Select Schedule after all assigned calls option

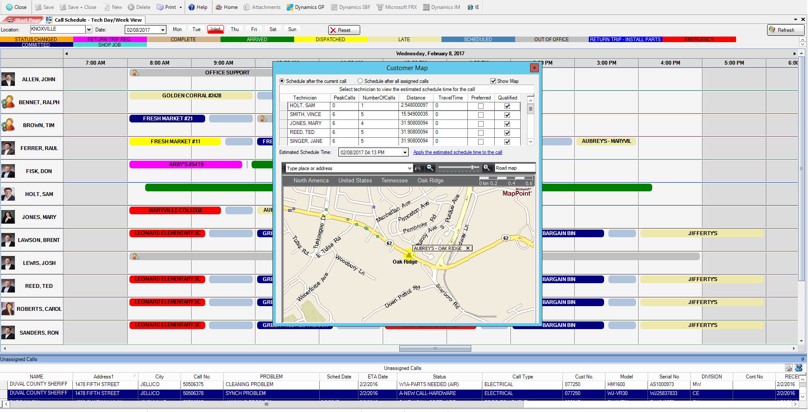click(x=360, y=81)
